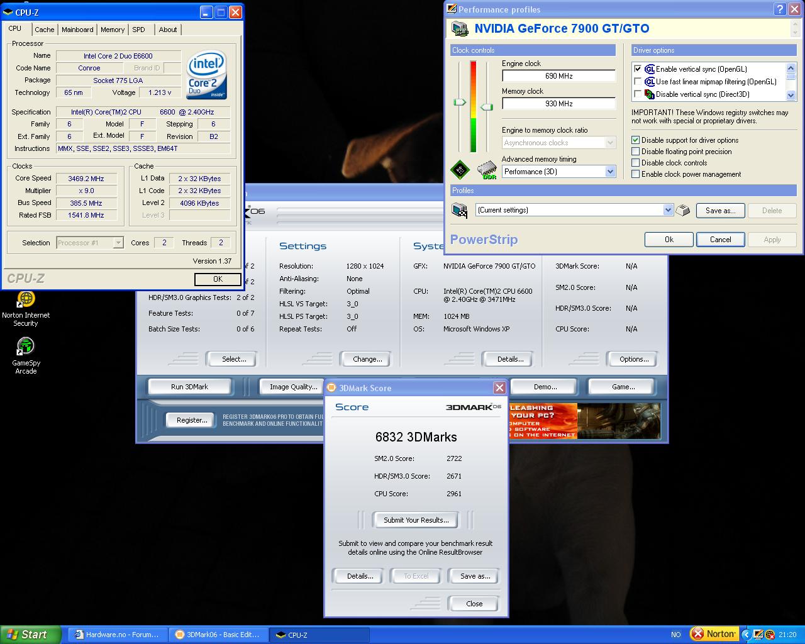
Task: Click the 3DMark Score title bar icon
Action: pos(331,387)
